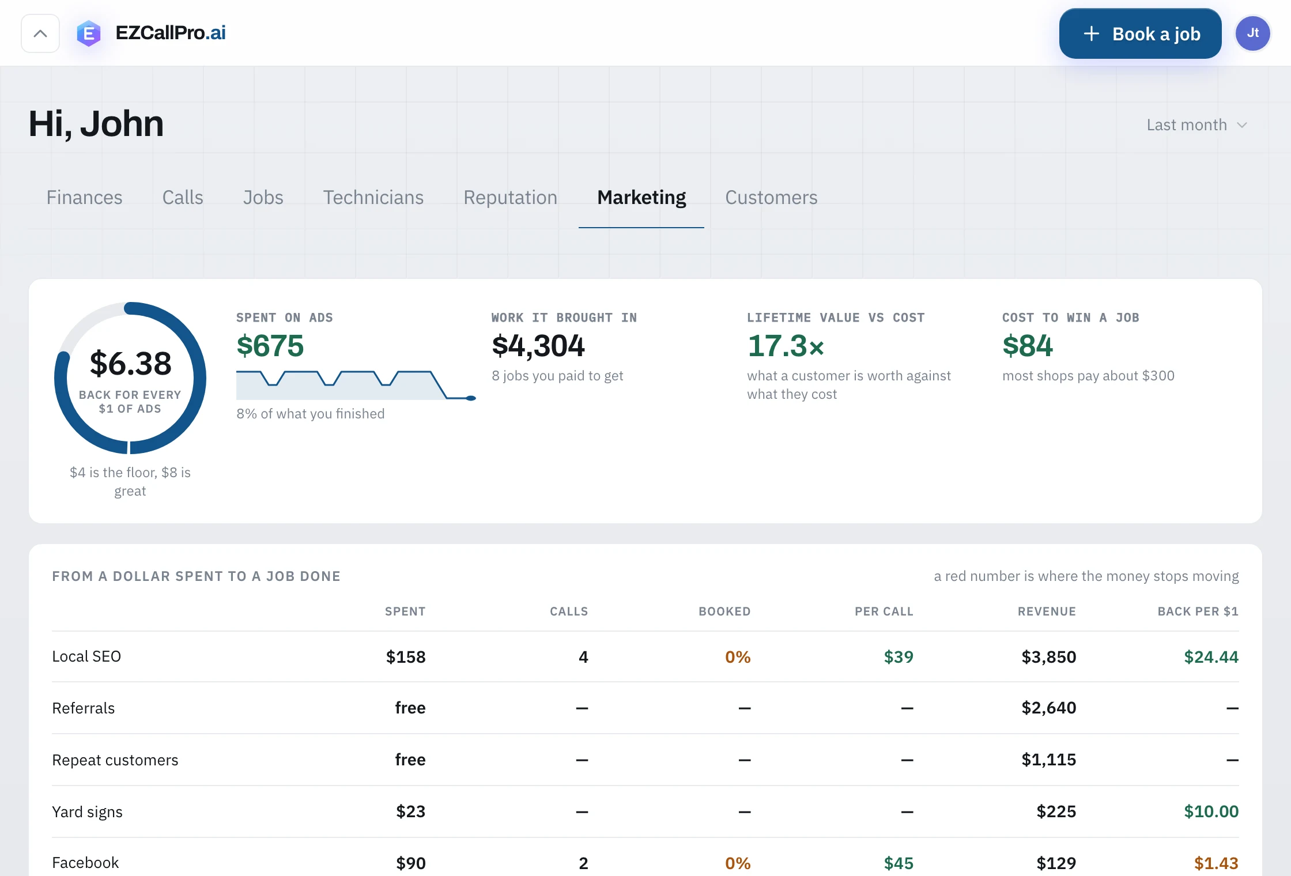Open the Technicians tab
1291x876 pixels.
(x=373, y=198)
